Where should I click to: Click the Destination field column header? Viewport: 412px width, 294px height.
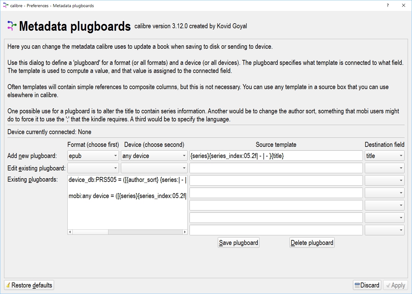(385, 145)
